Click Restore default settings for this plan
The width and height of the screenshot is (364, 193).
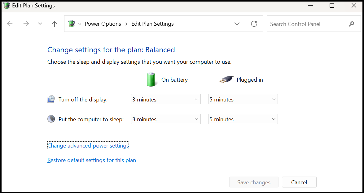click(92, 160)
